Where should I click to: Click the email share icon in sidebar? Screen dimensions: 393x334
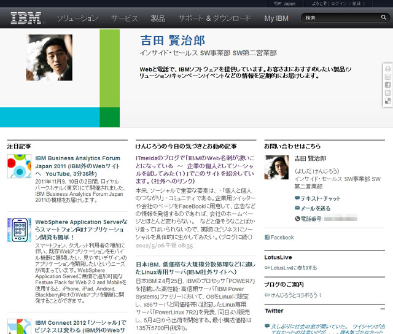[387, 77]
